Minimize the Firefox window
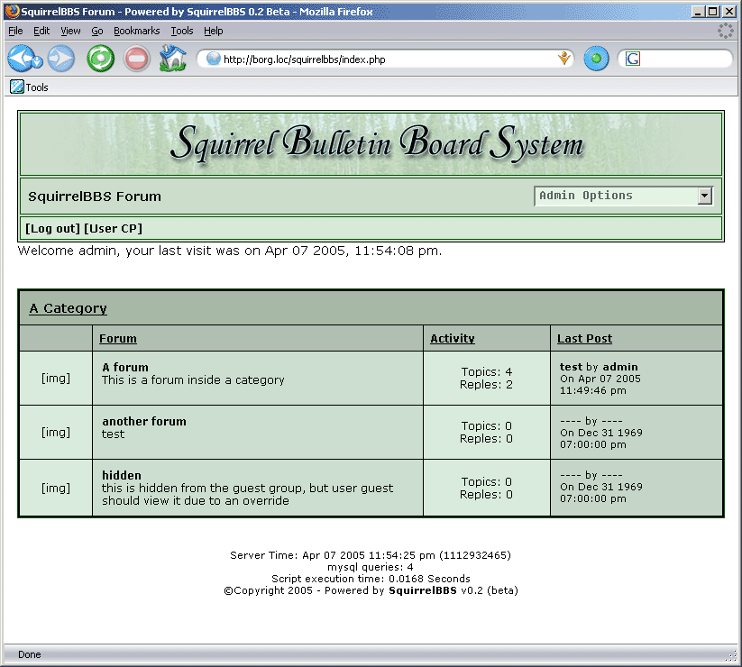The image size is (742, 667). point(698,12)
